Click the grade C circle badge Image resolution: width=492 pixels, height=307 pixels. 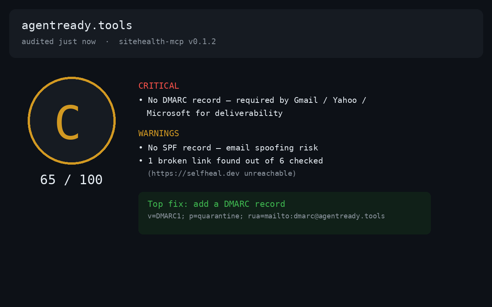(x=71, y=120)
